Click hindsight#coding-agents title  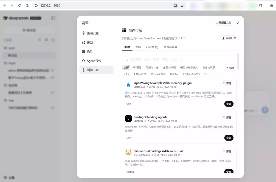click(151, 117)
